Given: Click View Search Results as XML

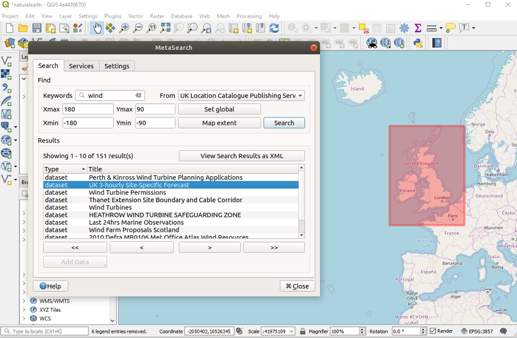Looking at the screenshot, I should coord(241,155).
